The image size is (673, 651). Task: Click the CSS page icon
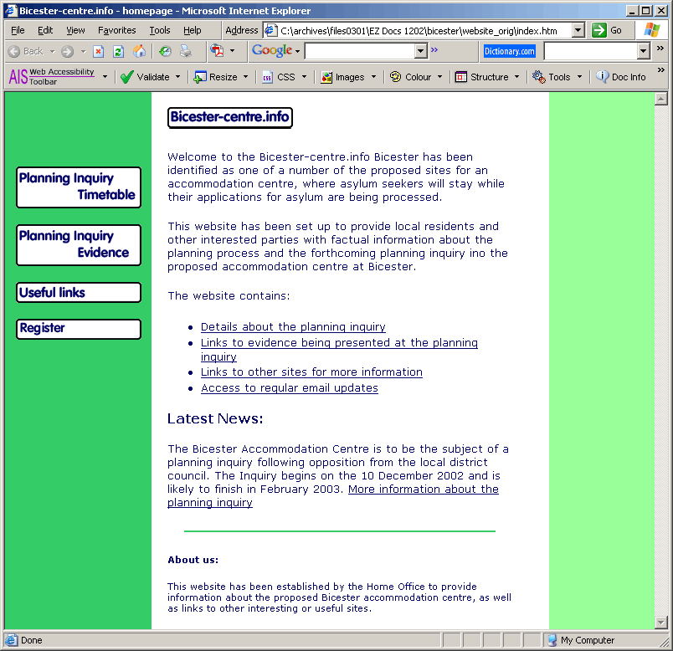[267, 78]
